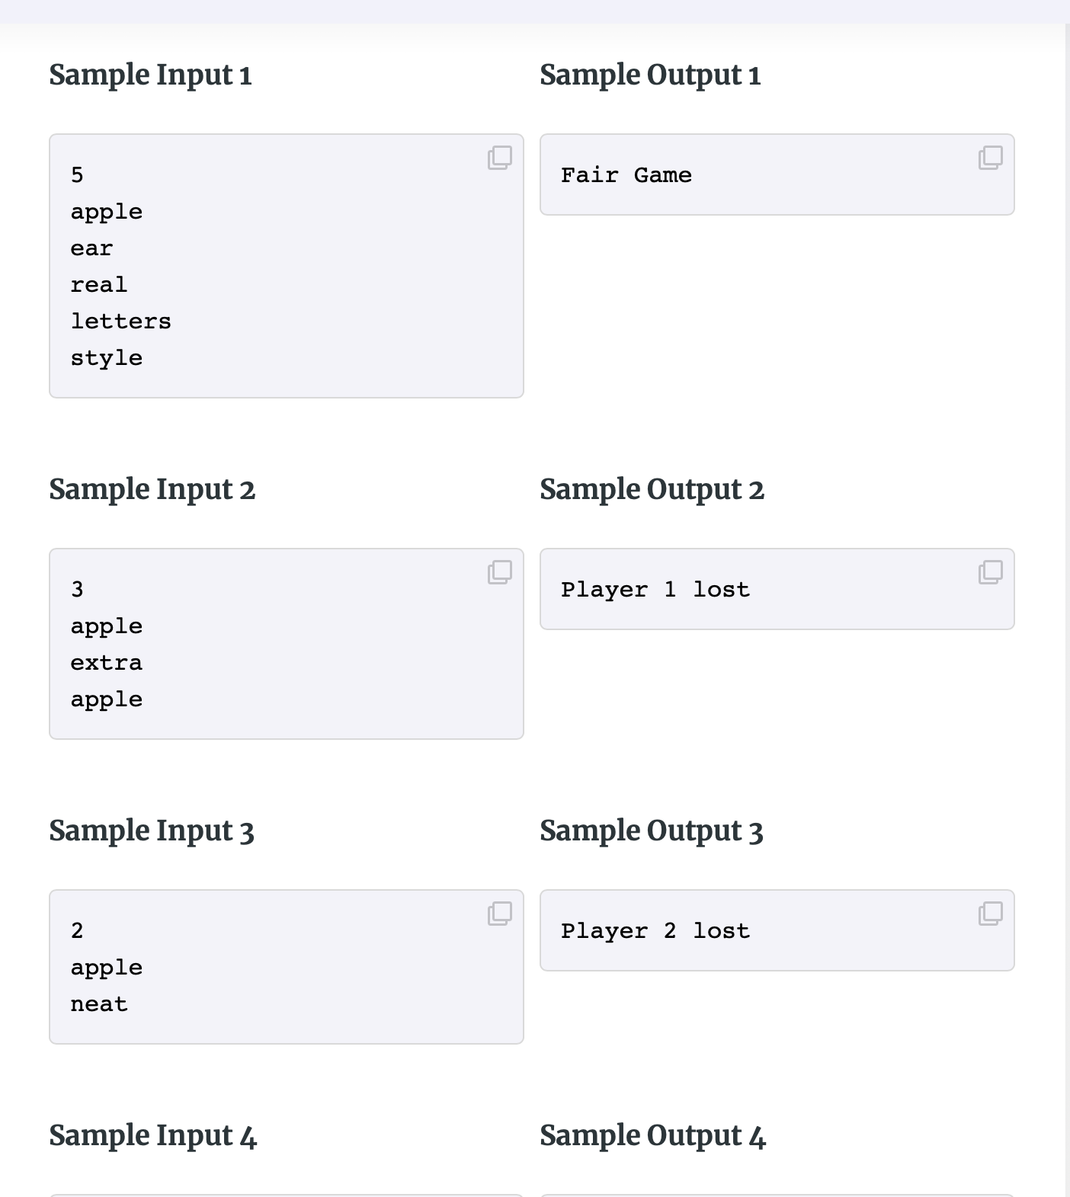The height and width of the screenshot is (1197, 1070).
Task: Click the 'Sample Output 3' heading
Action: coord(651,831)
